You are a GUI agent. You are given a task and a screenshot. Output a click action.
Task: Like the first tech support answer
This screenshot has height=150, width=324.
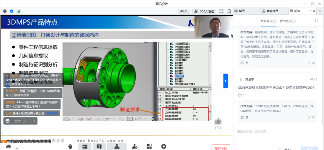click(x=242, y=63)
